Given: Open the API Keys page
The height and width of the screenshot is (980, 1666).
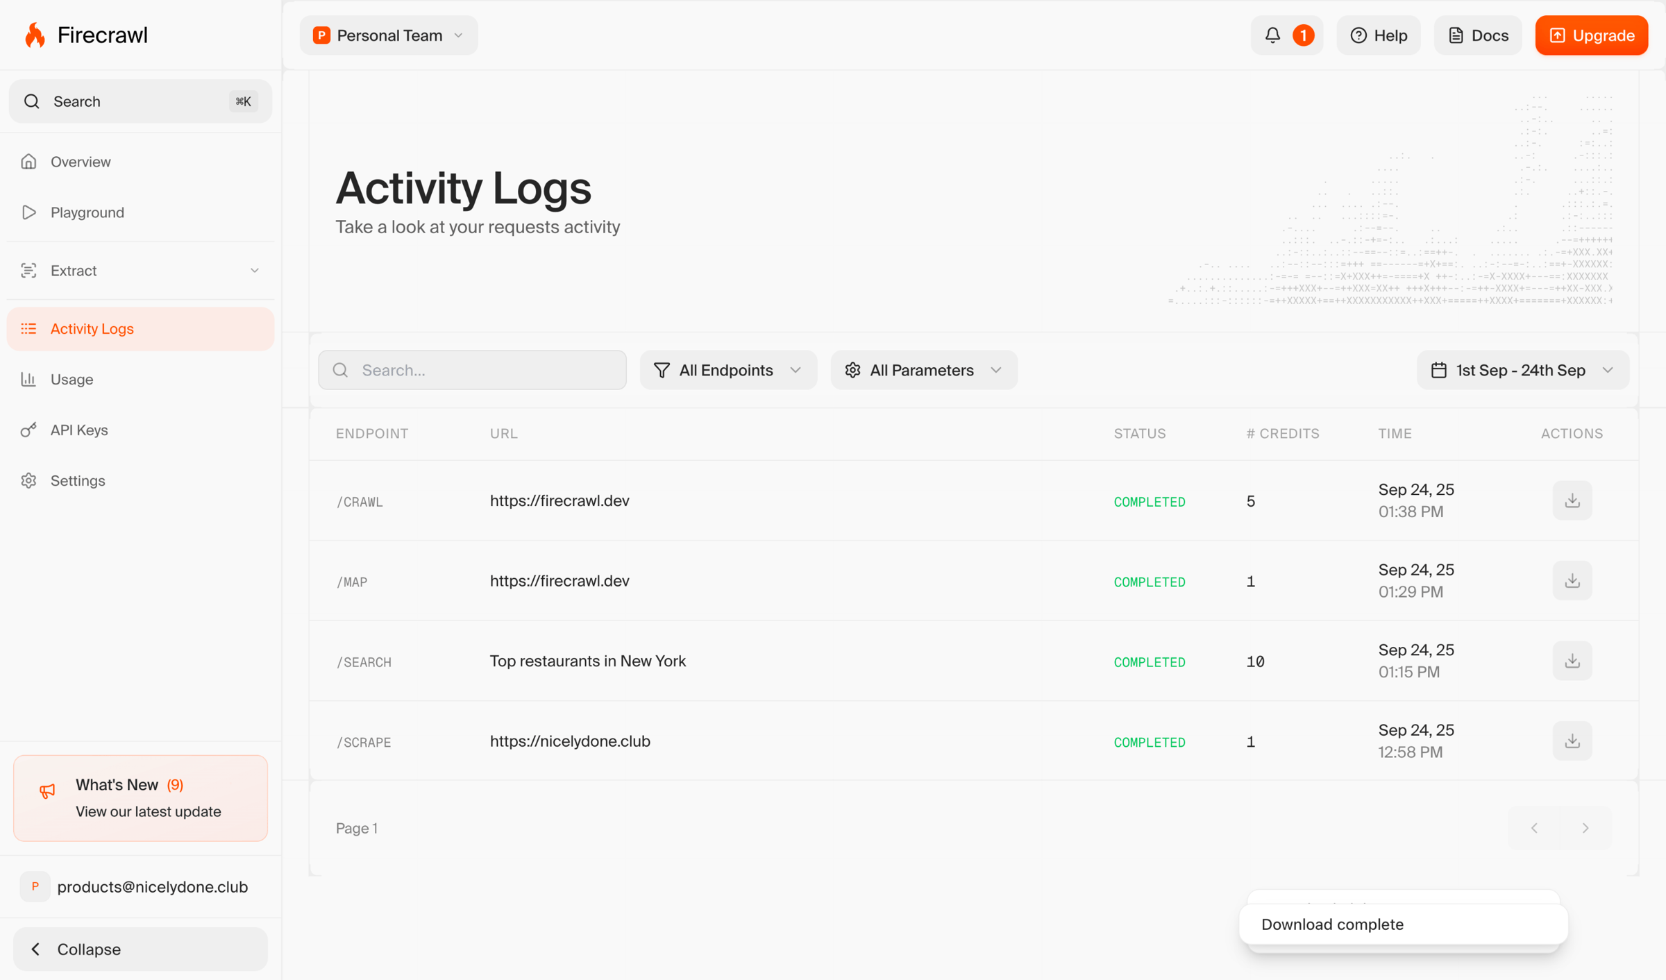Looking at the screenshot, I should (140, 430).
